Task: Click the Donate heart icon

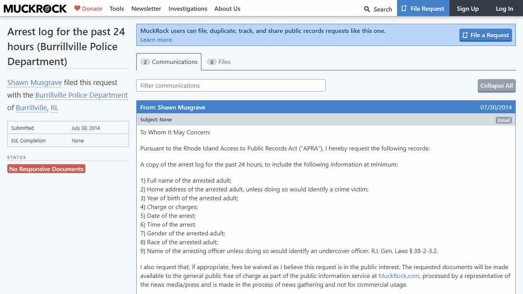Action: 77,8
